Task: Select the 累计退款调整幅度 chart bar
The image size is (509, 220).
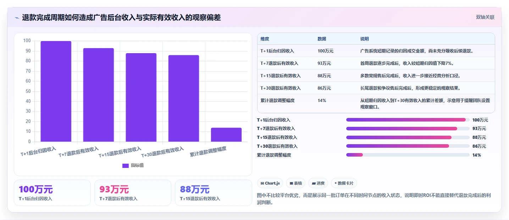Action: (x=226, y=135)
